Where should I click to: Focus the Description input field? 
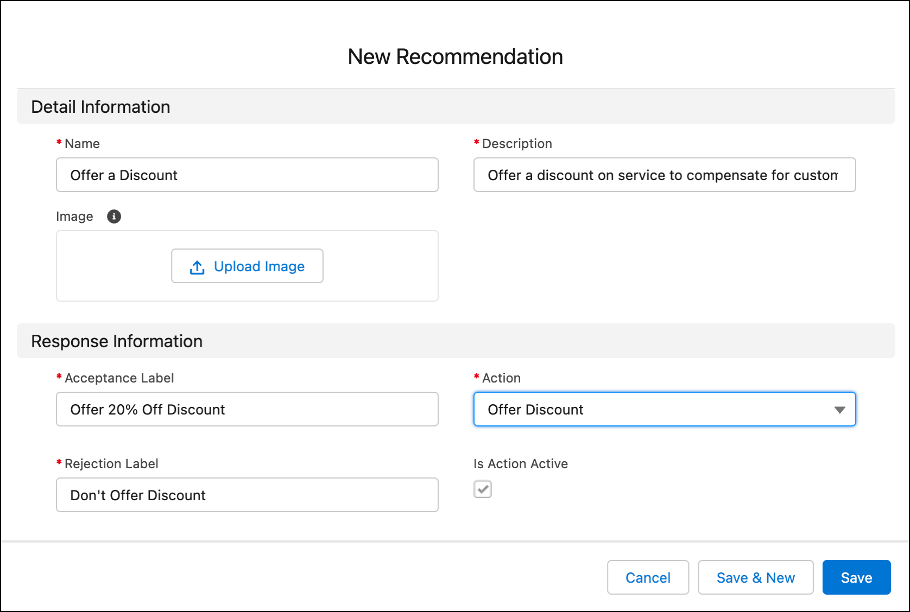point(665,175)
